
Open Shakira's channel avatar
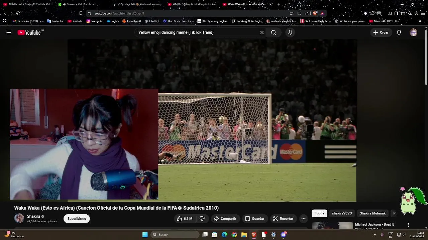tap(19, 218)
